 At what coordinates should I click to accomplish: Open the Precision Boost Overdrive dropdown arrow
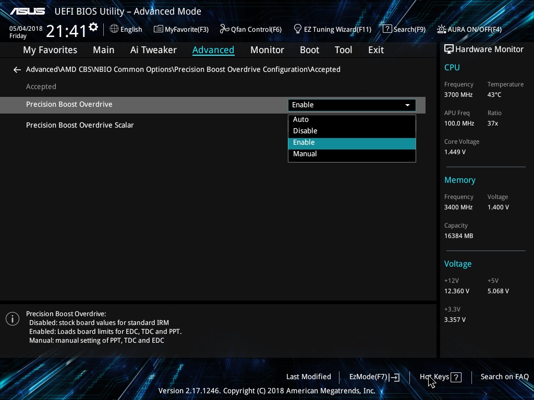click(407, 105)
